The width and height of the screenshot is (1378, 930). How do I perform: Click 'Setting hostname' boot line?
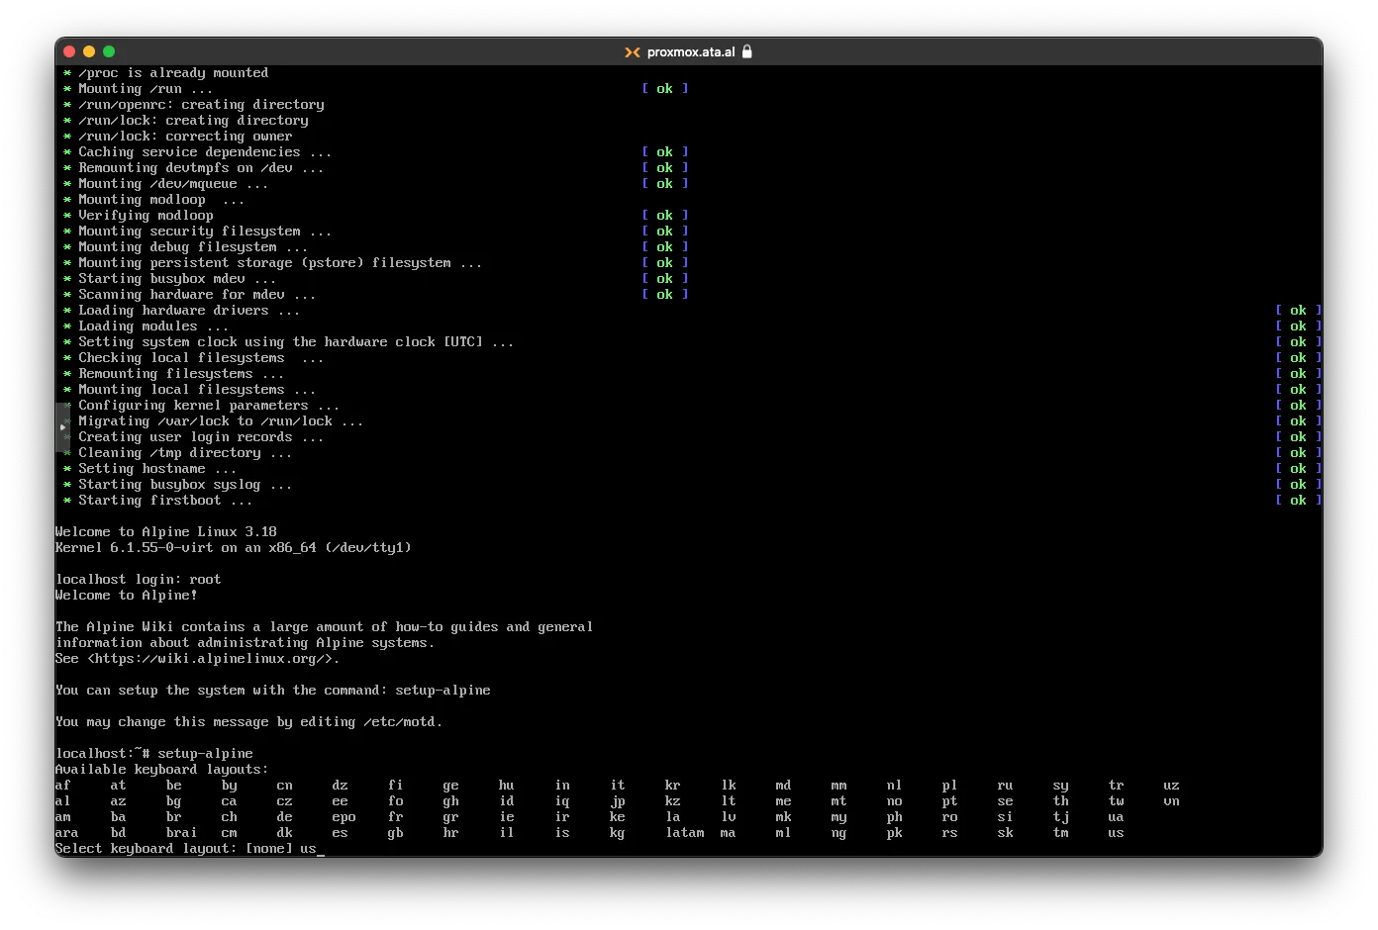[150, 469]
